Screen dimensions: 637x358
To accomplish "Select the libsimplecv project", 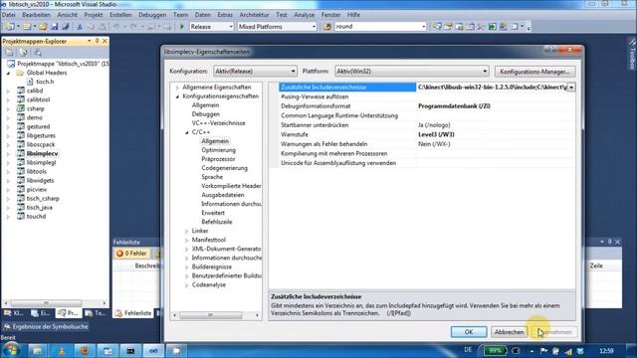I will tap(42, 153).
